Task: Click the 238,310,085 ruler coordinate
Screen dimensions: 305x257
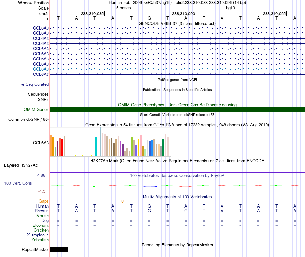Action: click(92, 13)
